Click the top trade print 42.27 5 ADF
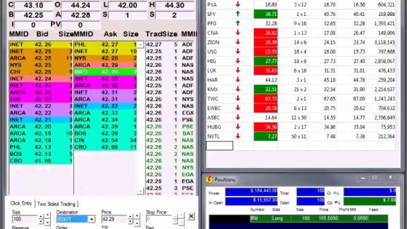Viewport: 407px width, 229px height. [x=170, y=45]
